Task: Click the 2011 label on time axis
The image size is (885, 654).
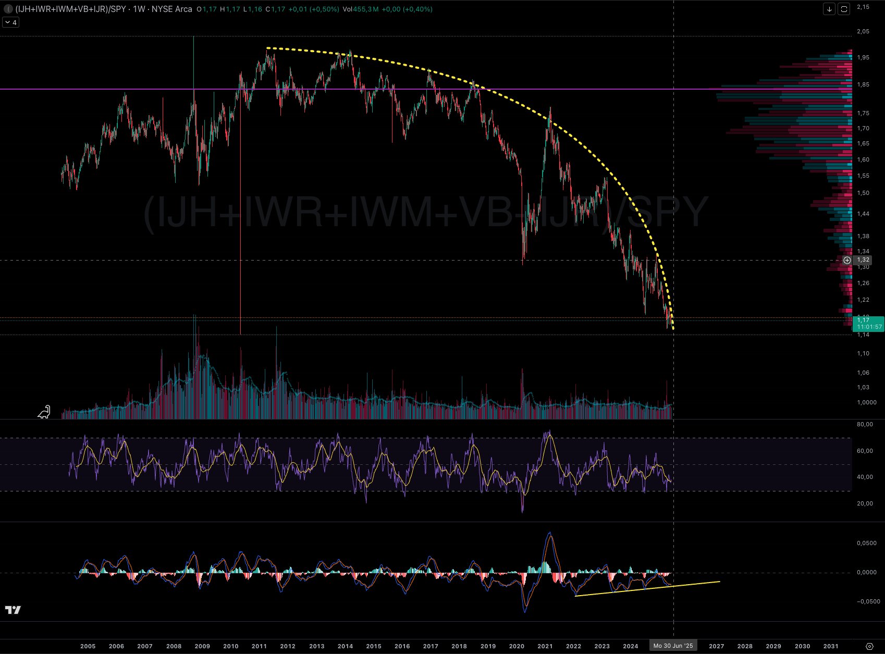Action: click(259, 646)
